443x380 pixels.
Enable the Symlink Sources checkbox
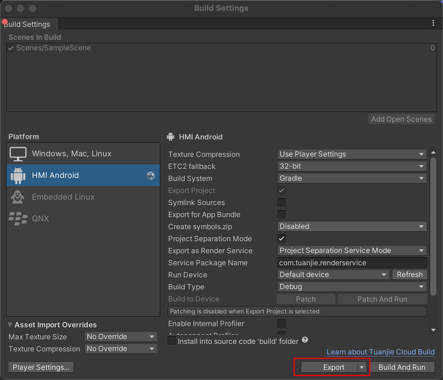(281, 203)
